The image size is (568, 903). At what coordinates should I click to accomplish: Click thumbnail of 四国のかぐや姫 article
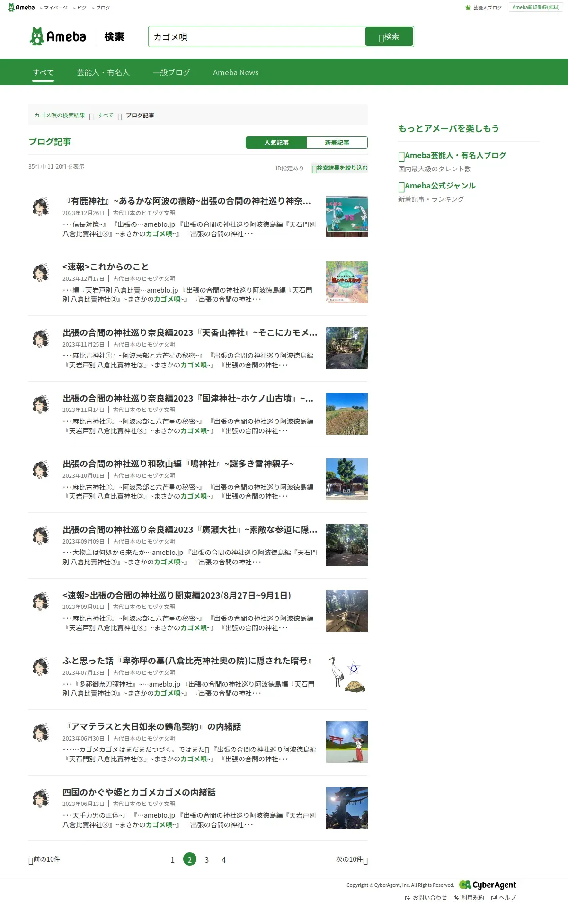click(347, 808)
